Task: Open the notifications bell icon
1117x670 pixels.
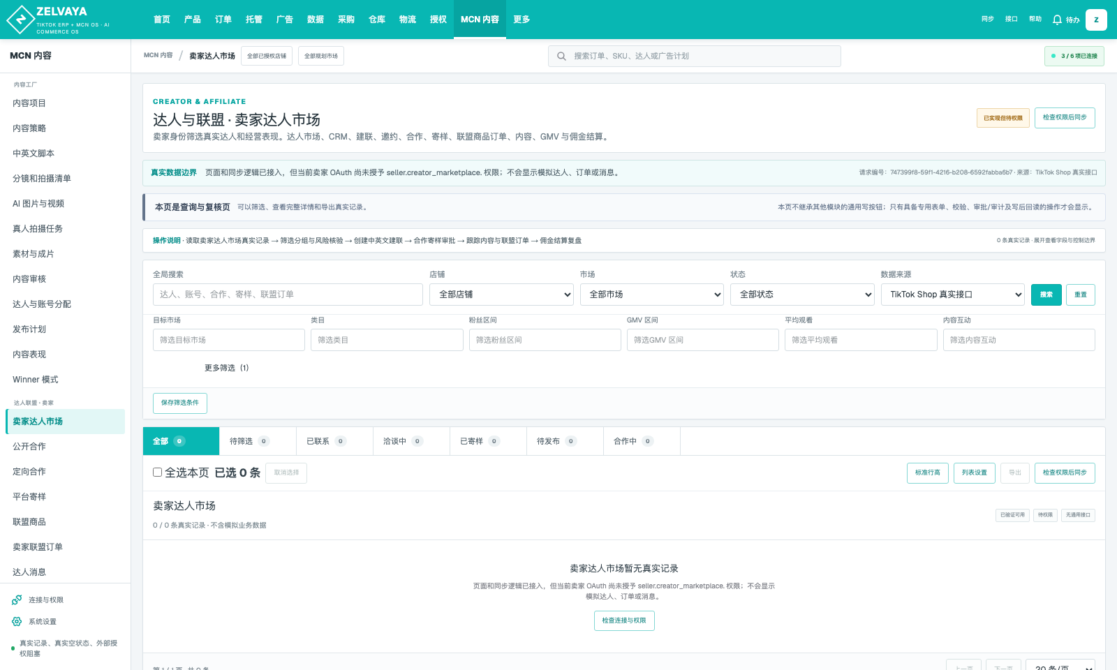Action: point(1057,20)
